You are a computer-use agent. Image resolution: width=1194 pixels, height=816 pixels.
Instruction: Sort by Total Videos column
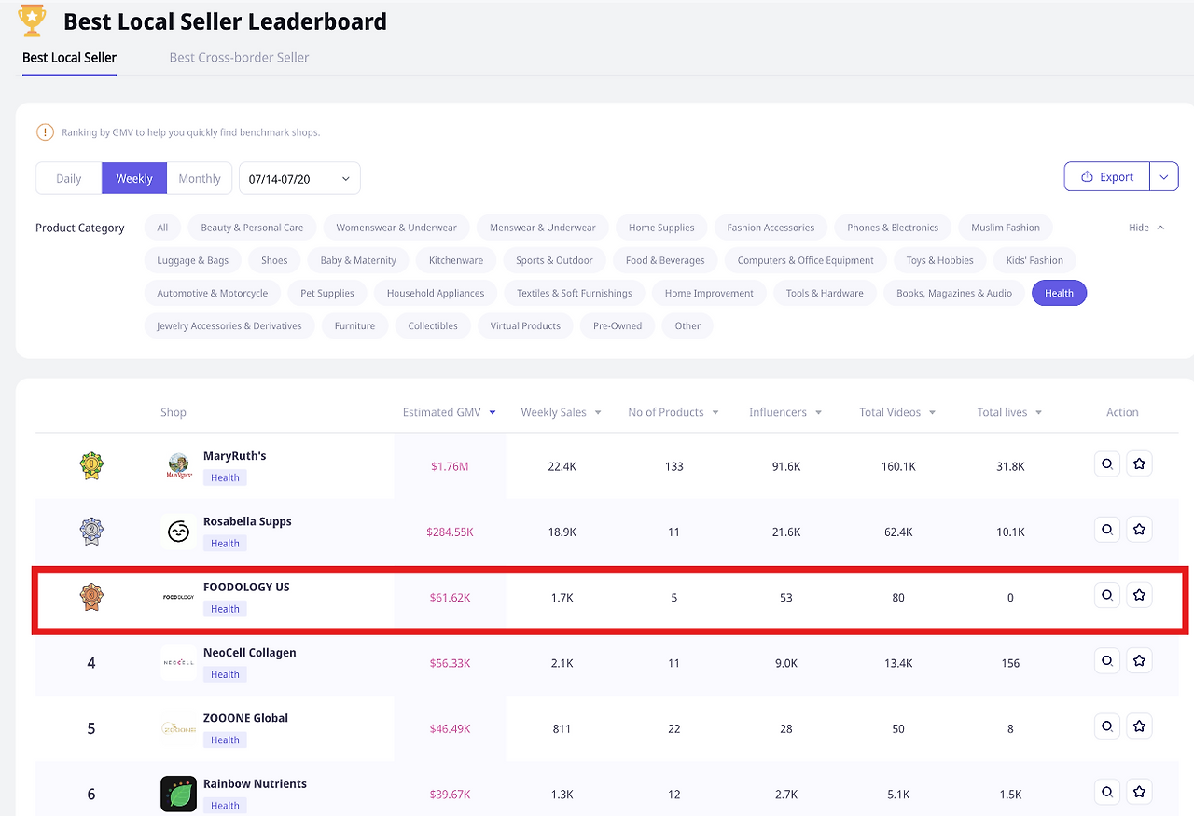(897, 412)
